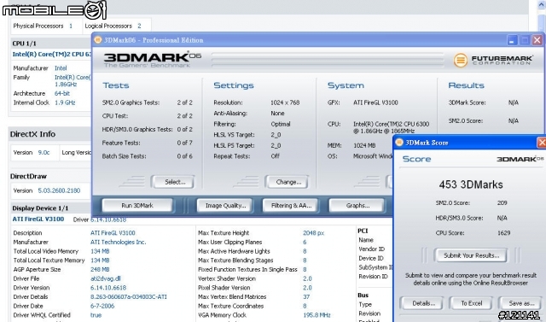This screenshot has height=322, width=546.
Task: Close the 3DMark Score window
Action: tap(542, 142)
